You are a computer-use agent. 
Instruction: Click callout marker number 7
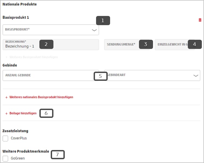click(x=57, y=155)
